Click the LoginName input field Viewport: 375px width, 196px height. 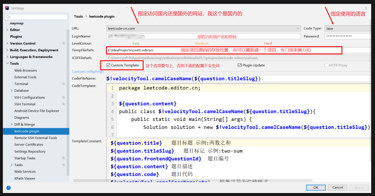click(203, 36)
